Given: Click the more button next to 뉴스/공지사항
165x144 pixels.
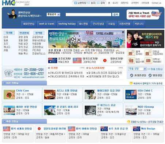Looking at the screenshot, I should click(x=121, y=68).
